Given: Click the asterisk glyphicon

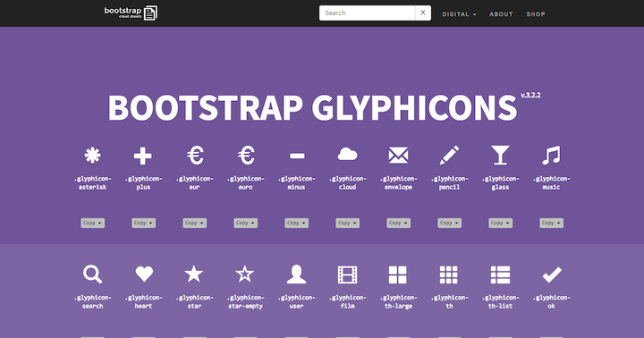Looking at the screenshot, I should pyautogui.click(x=92, y=156).
